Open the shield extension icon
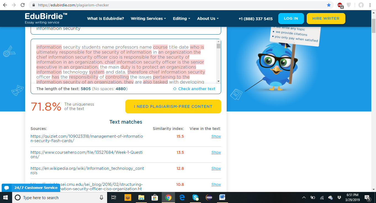Viewport: 376px width, 203px height. (349, 5)
